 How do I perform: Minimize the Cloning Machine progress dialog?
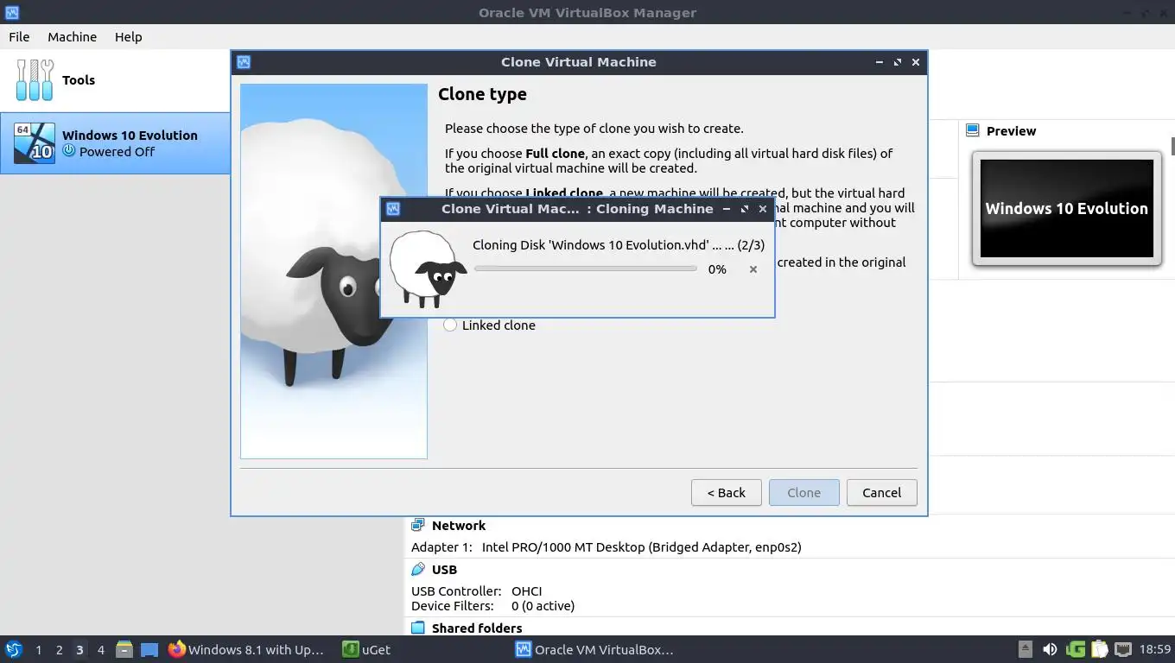point(726,209)
